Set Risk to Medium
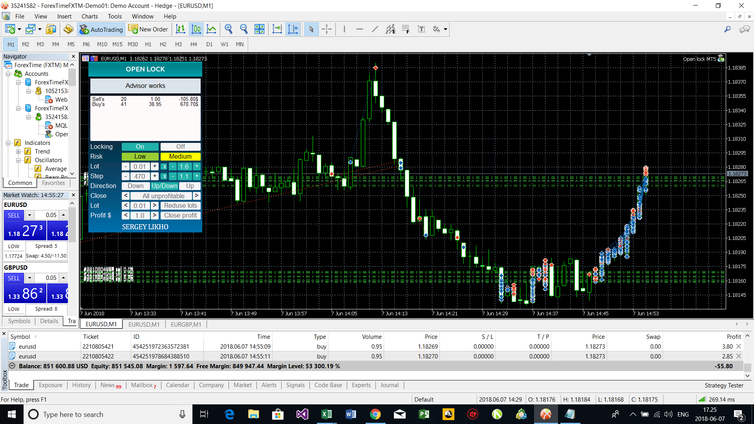Viewport: 754px width, 424px height. [180, 156]
